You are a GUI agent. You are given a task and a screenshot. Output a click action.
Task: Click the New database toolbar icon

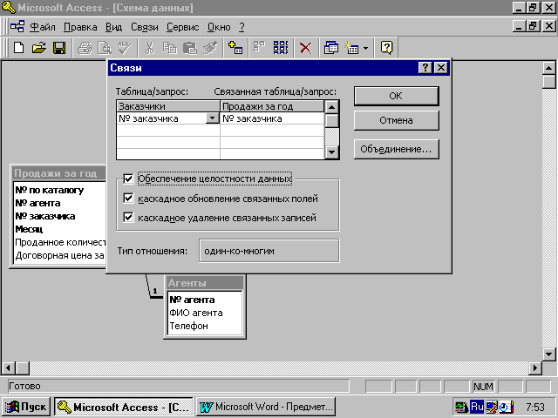pyautogui.click(x=18, y=48)
